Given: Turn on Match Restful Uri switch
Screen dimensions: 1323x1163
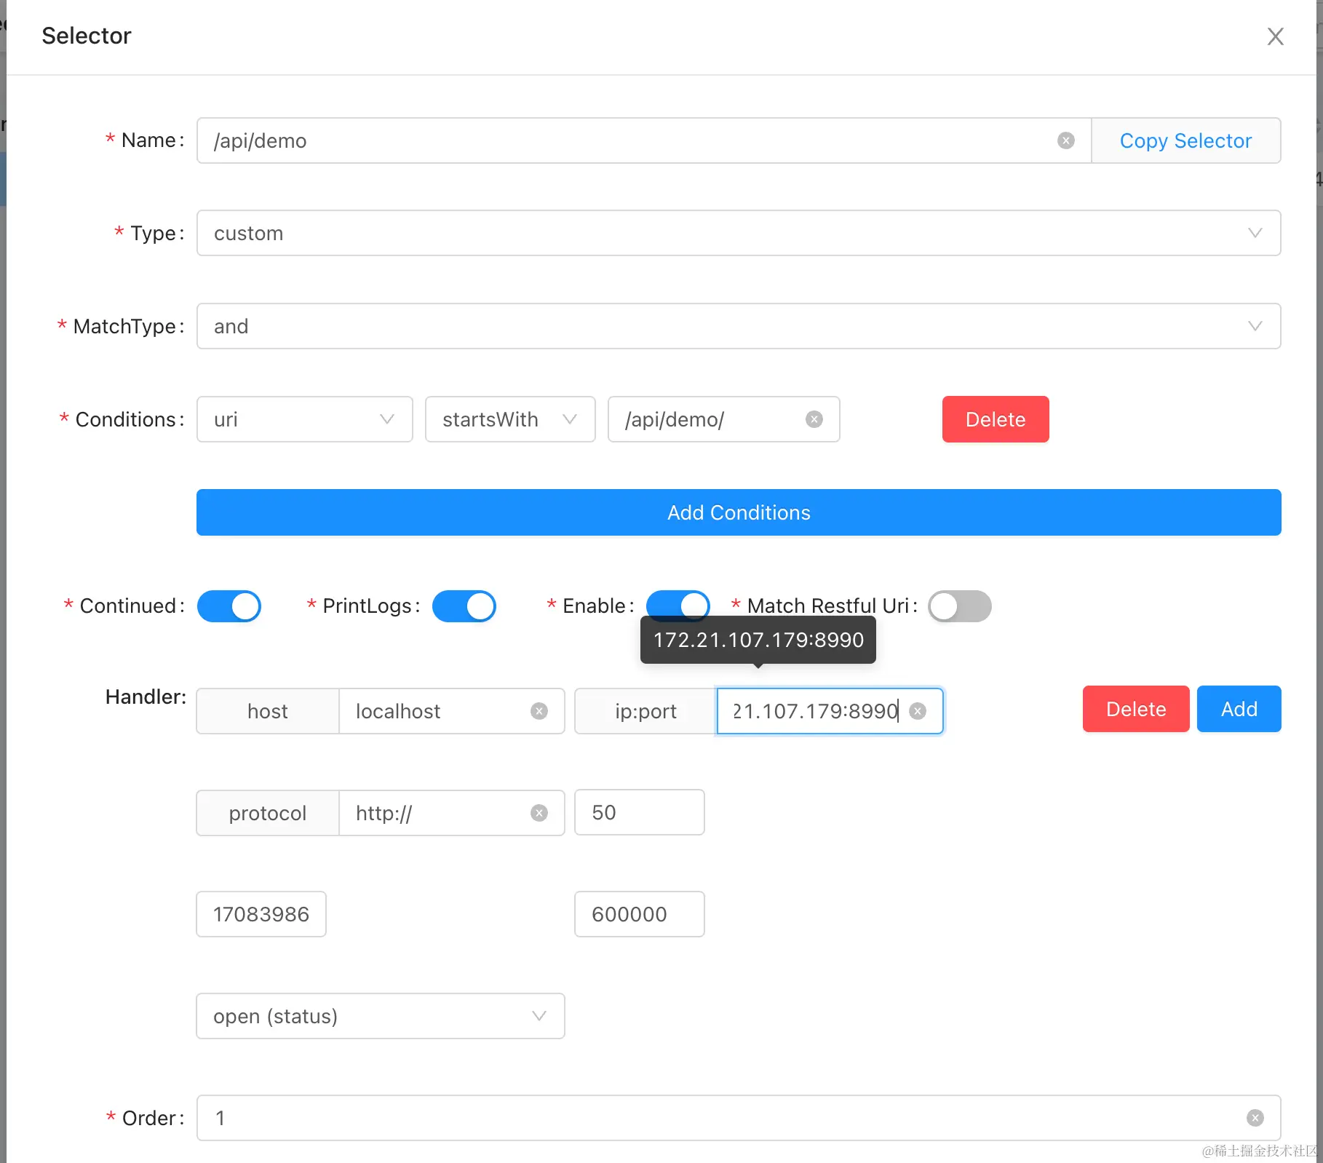Looking at the screenshot, I should coord(960,606).
